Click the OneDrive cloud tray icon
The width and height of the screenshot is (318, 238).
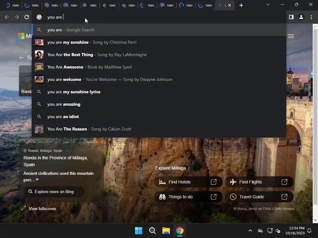(x=260, y=231)
